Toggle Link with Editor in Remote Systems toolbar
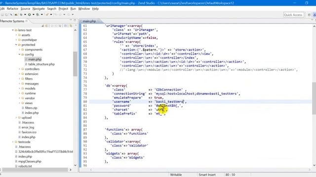 pyautogui.click(x=71, y=26)
